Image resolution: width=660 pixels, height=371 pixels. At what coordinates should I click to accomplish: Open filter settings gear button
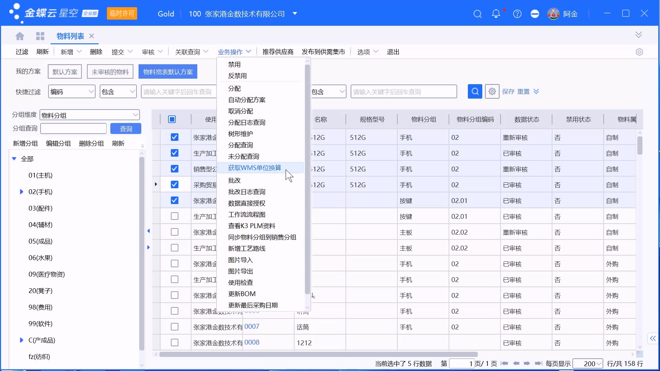[492, 91]
